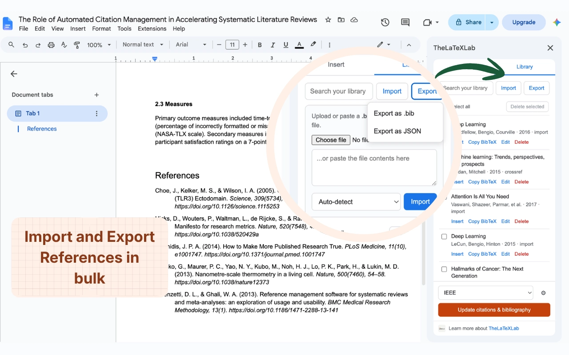This screenshot has height=355, width=569.
Task: Undo the last action
Action: coord(25,45)
